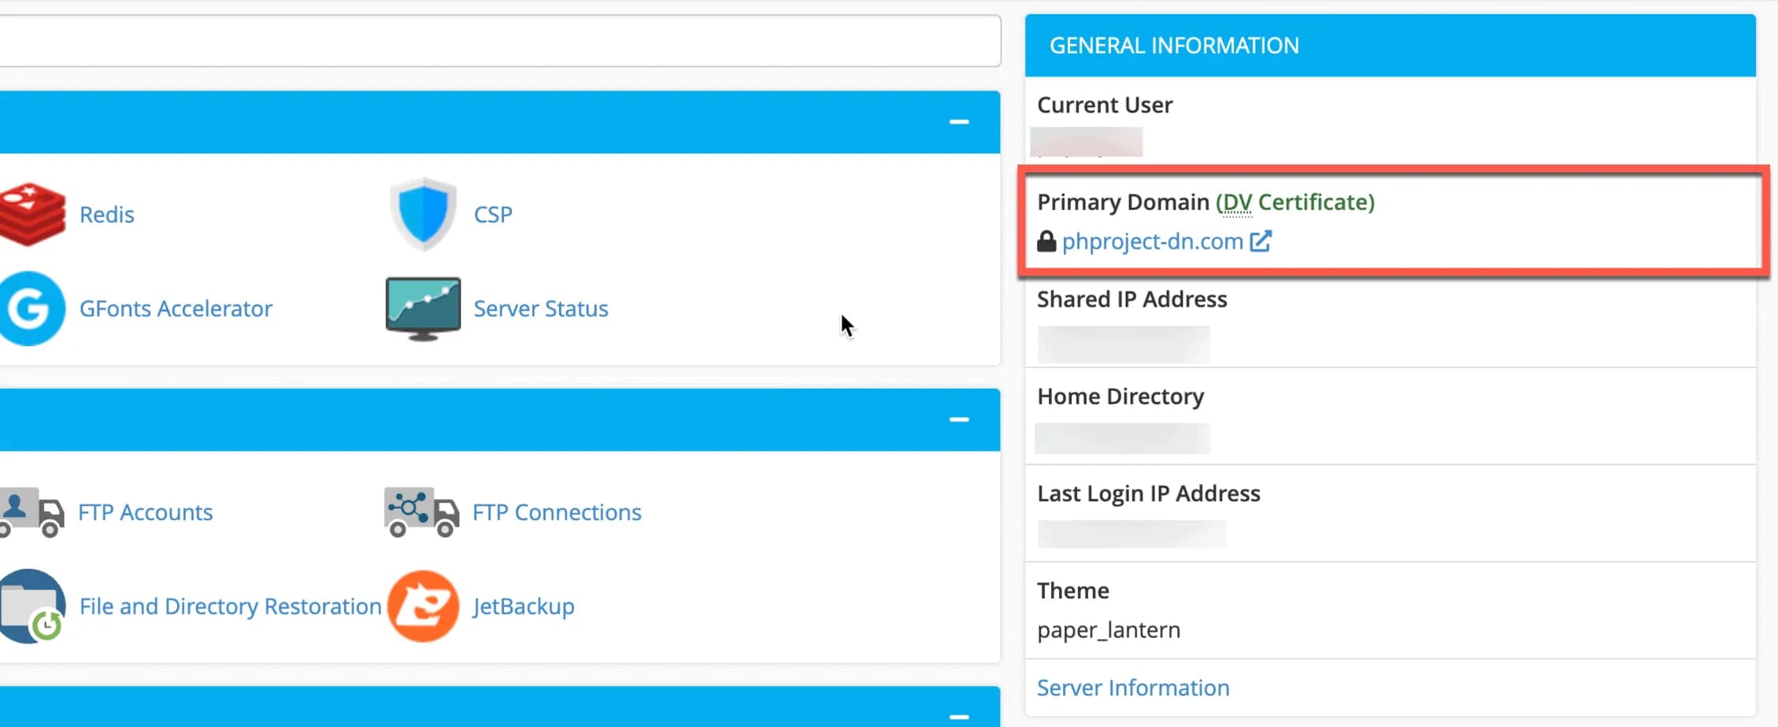The width and height of the screenshot is (1778, 727).
Task: Click the GFonts Accelerator text link
Action: (x=176, y=308)
